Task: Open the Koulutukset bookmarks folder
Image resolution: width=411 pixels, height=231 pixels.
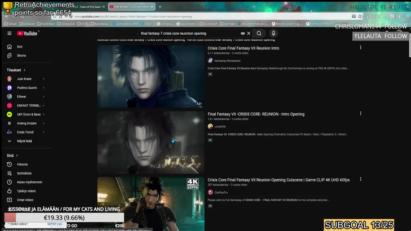Action: [x=208, y=24]
